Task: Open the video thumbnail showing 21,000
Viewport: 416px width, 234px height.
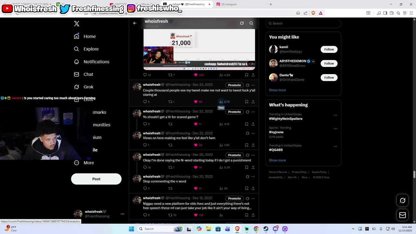Action: click(x=199, y=49)
